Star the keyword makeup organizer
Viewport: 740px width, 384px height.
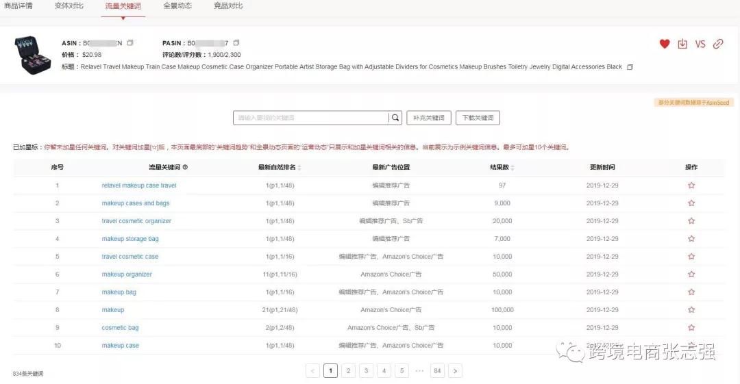click(691, 274)
